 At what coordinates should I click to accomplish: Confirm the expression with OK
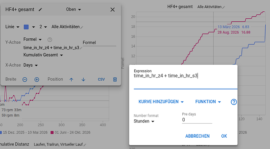[x=224, y=136]
